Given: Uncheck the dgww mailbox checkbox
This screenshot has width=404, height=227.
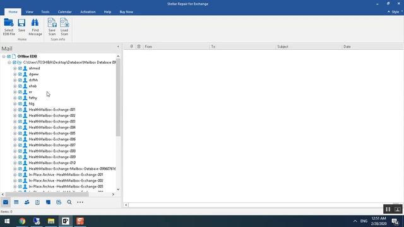Looking at the screenshot, I should click(x=20, y=74).
